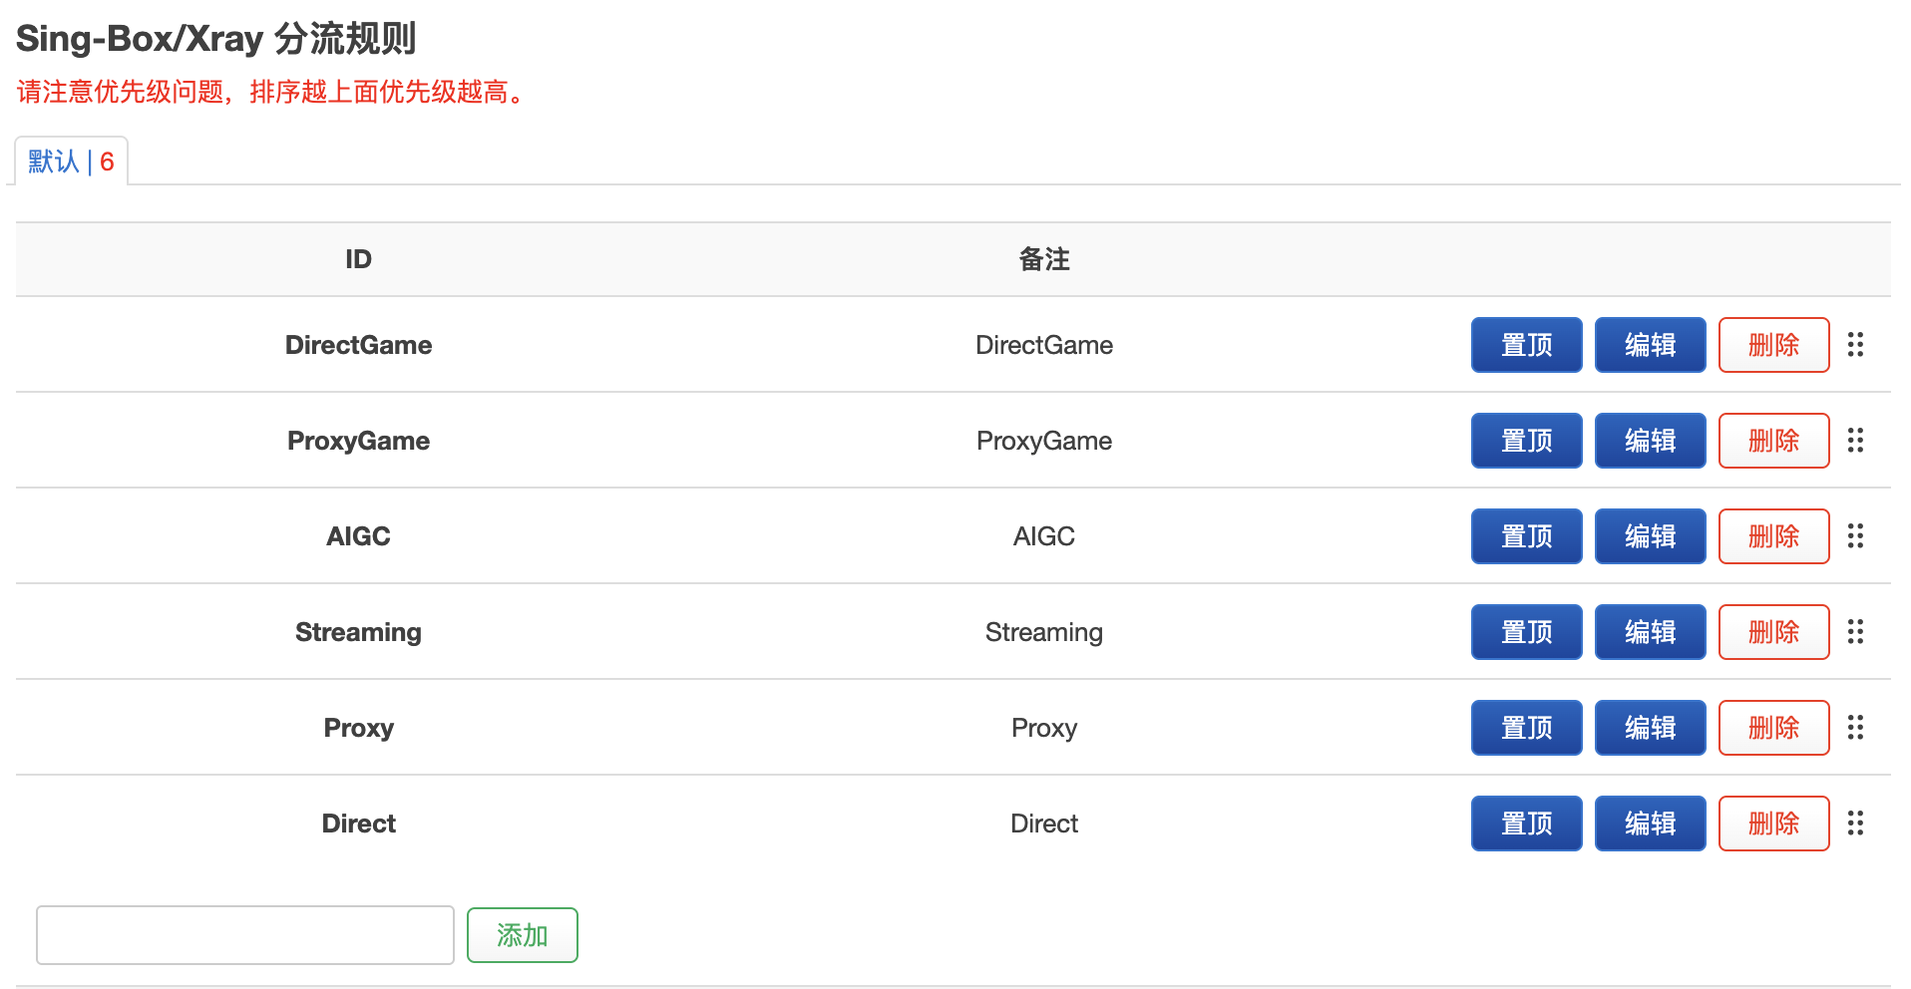Viewport: 1911px width, 989px height.
Task: Switch to the 默认 | 6 tab
Action: tap(71, 162)
